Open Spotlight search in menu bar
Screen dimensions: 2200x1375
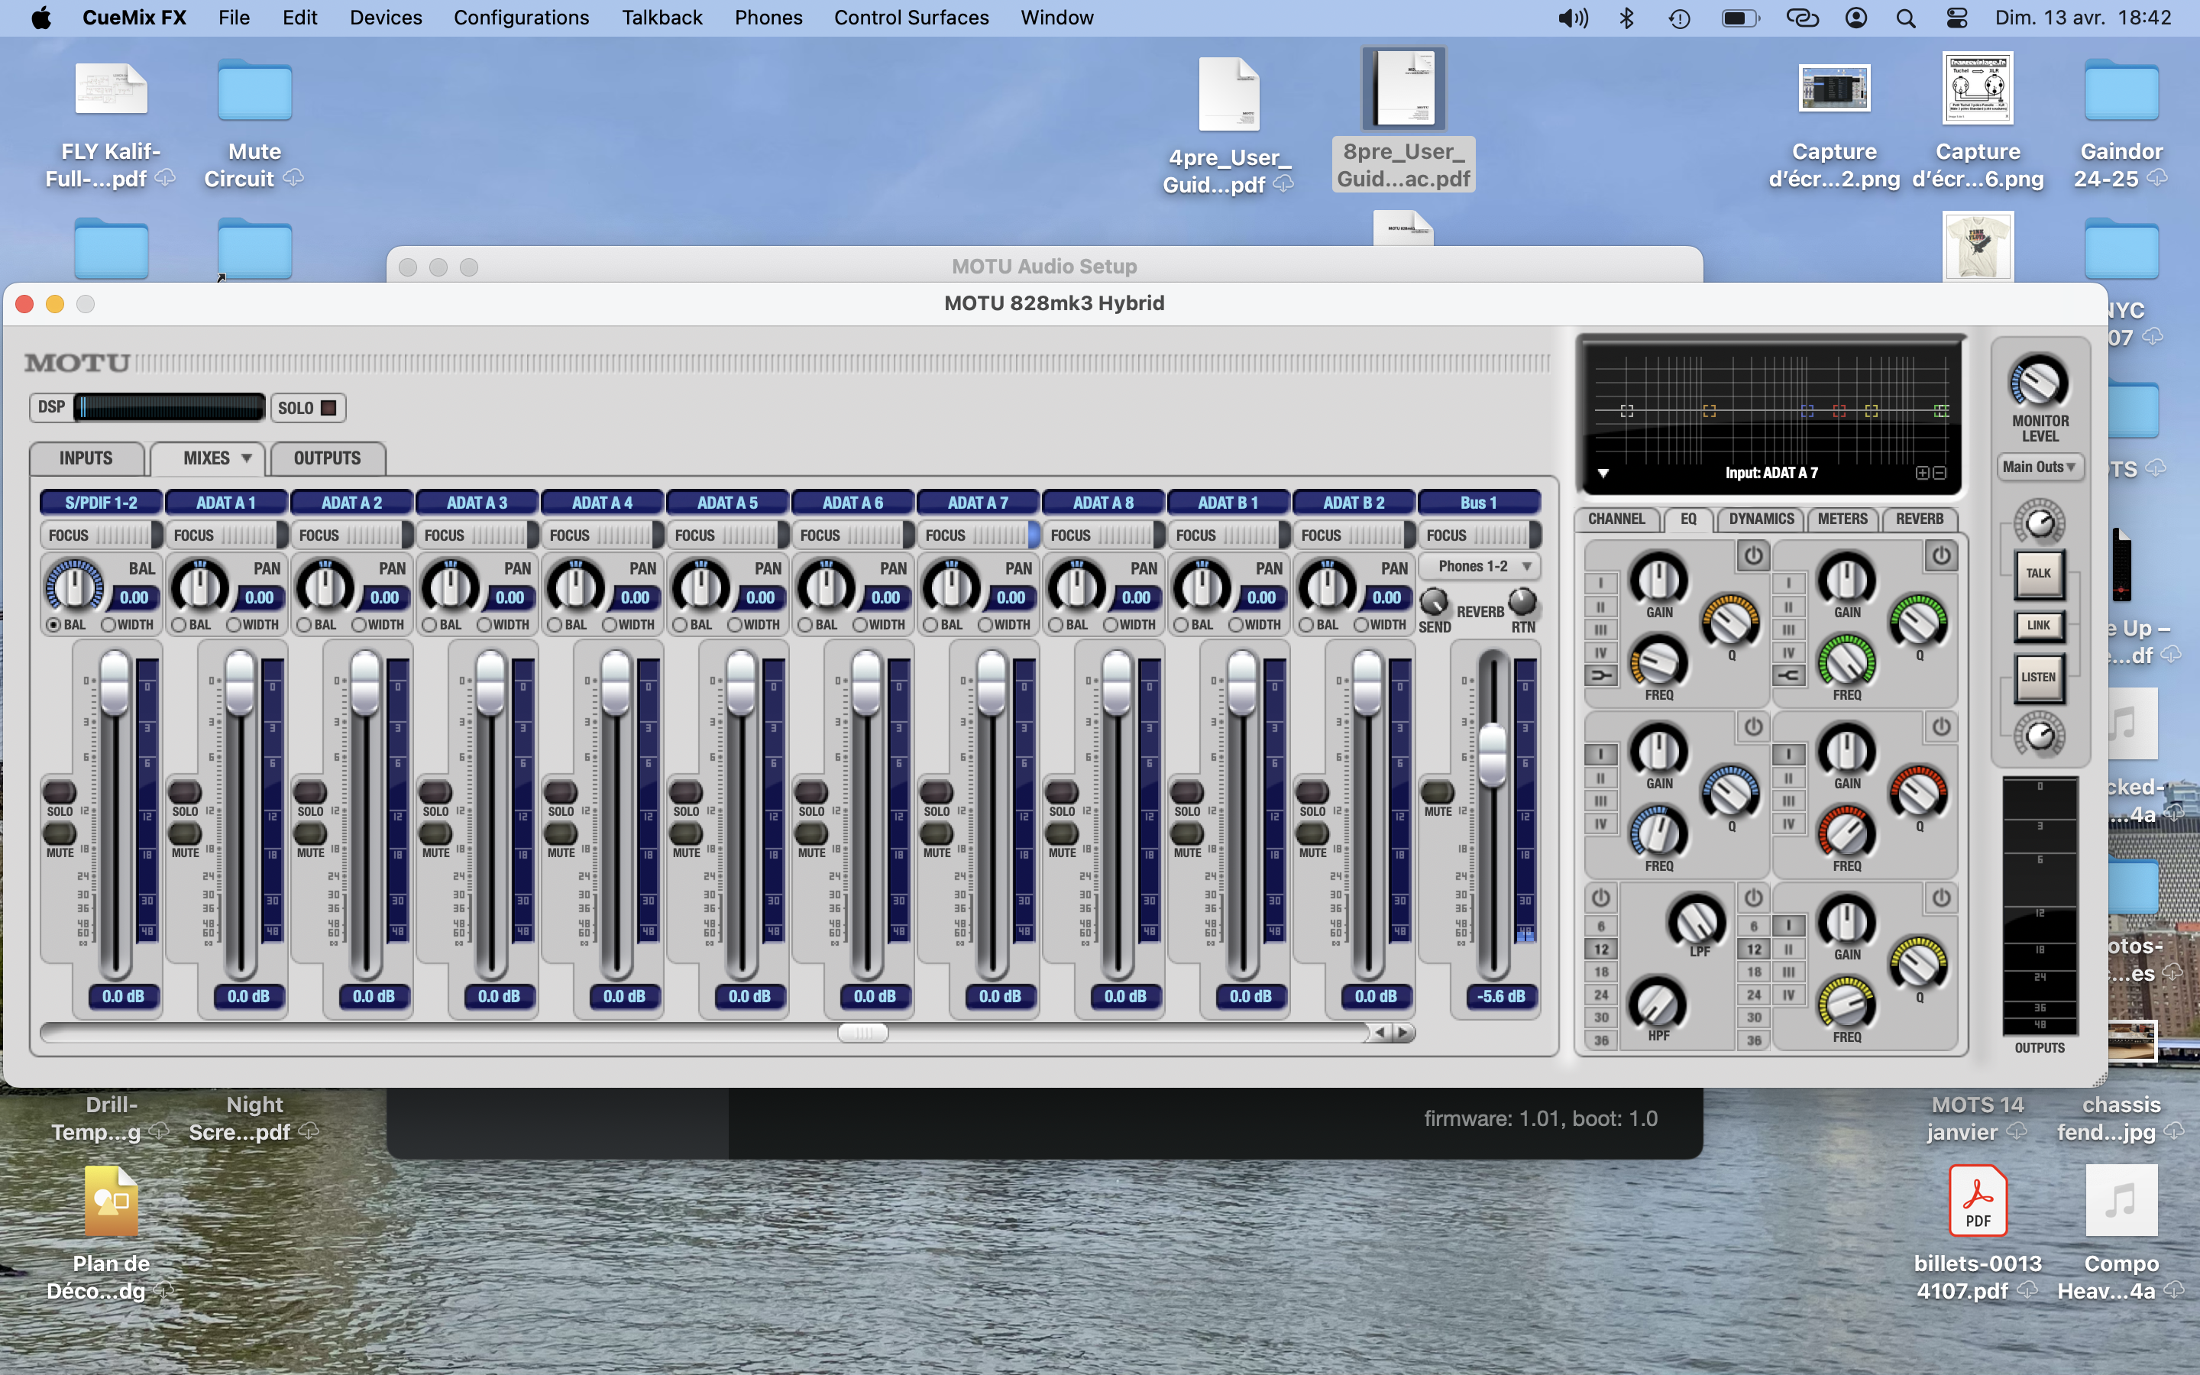[x=1905, y=18]
